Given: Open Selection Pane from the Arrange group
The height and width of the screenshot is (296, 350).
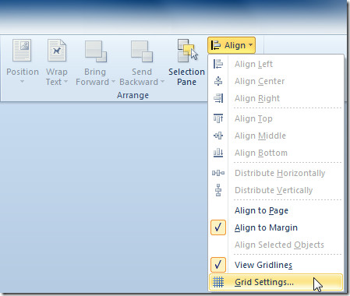Looking at the screenshot, I should 186,62.
